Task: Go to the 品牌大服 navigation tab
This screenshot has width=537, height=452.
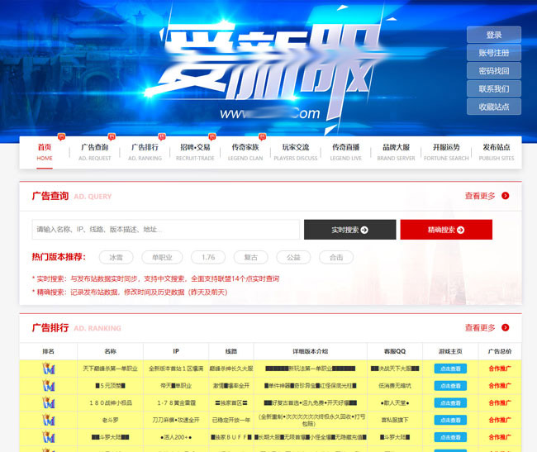Action: [396, 151]
